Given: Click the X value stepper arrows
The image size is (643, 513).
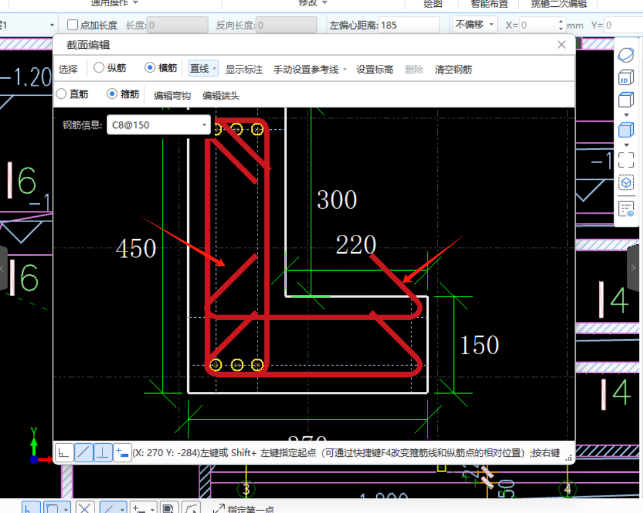Looking at the screenshot, I should pos(561,25).
